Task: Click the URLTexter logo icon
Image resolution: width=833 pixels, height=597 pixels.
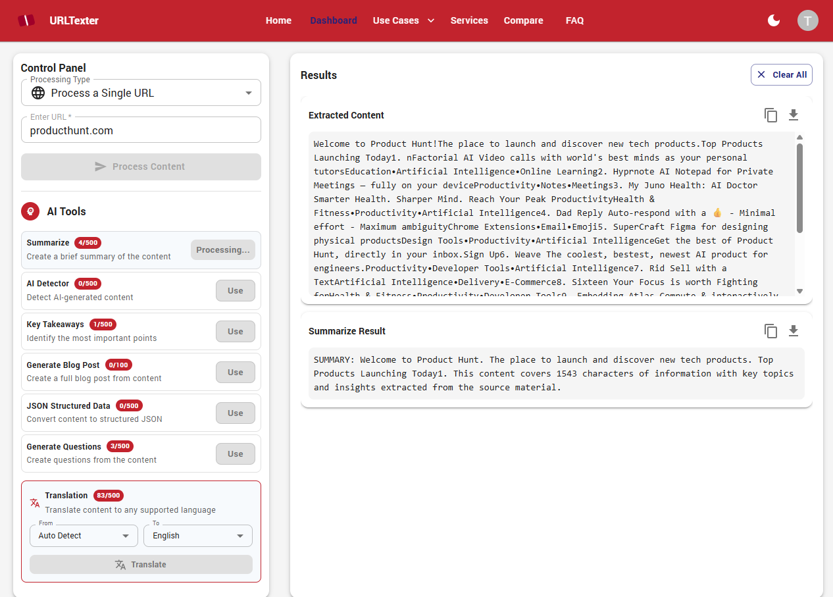Action: tap(26, 20)
